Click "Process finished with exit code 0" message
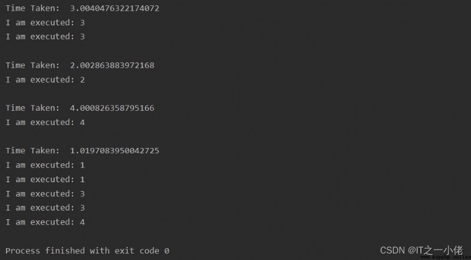 click(x=87, y=251)
